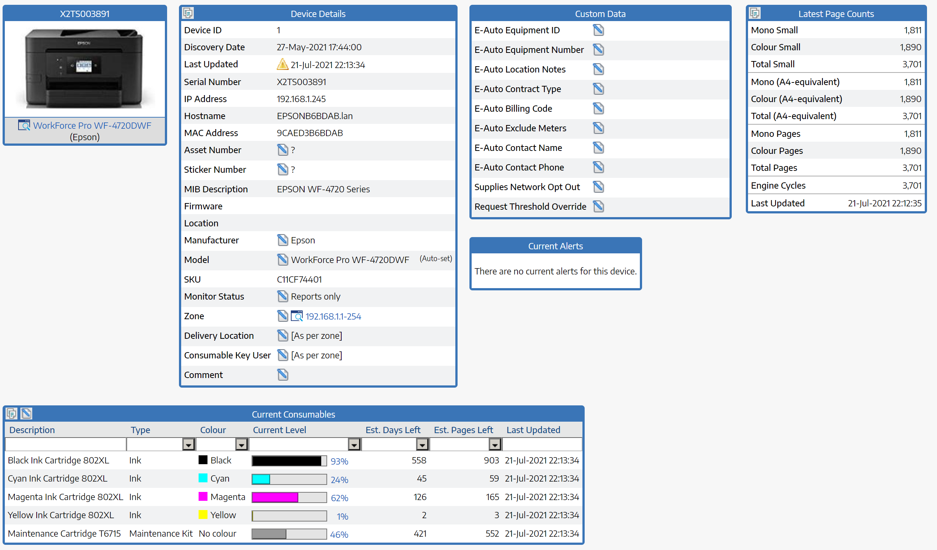Image resolution: width=937 pixels, height=550 pixels.
Task: Click the Epson printer thumbnail image
Action: 84,69
